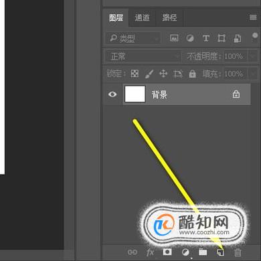Add a layer mask icon
The height and width of the screenshot is (261, 261).
point(167,252)
